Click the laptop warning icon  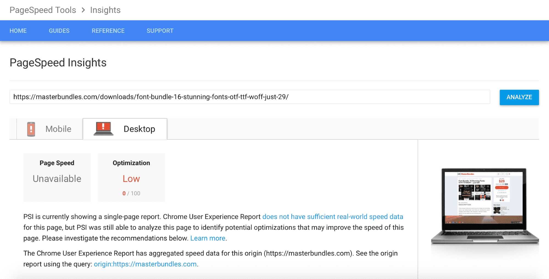(103, 128)
